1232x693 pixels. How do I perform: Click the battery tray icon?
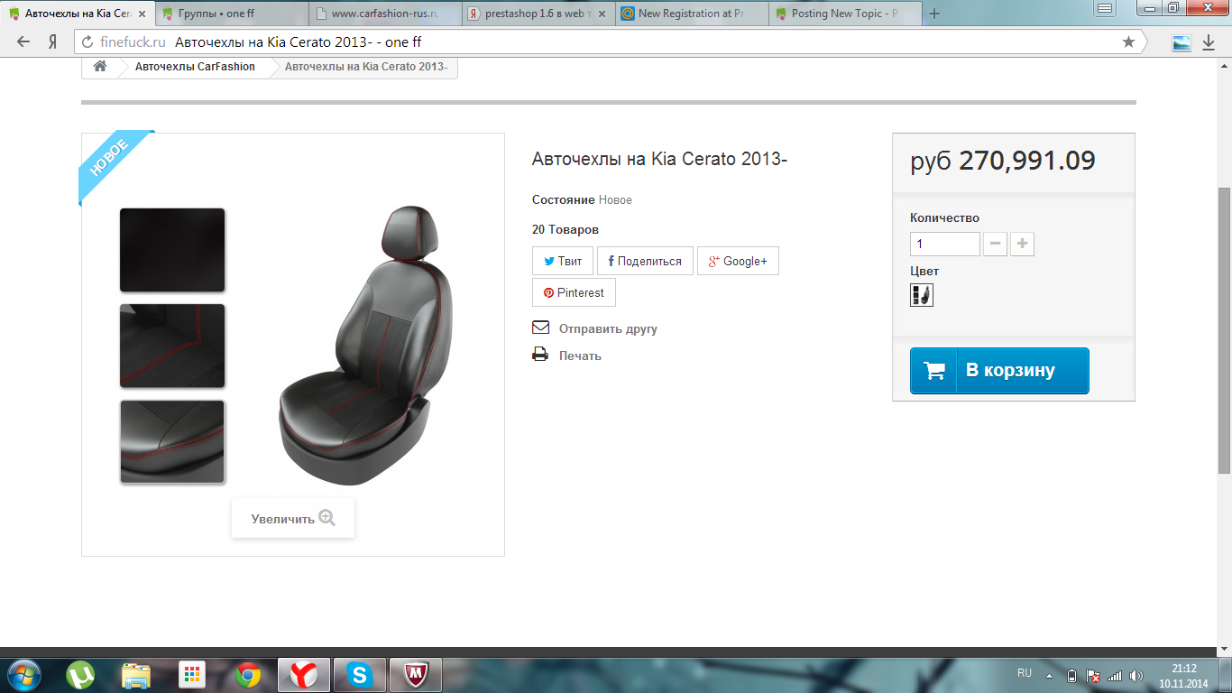click(1071, 675)
